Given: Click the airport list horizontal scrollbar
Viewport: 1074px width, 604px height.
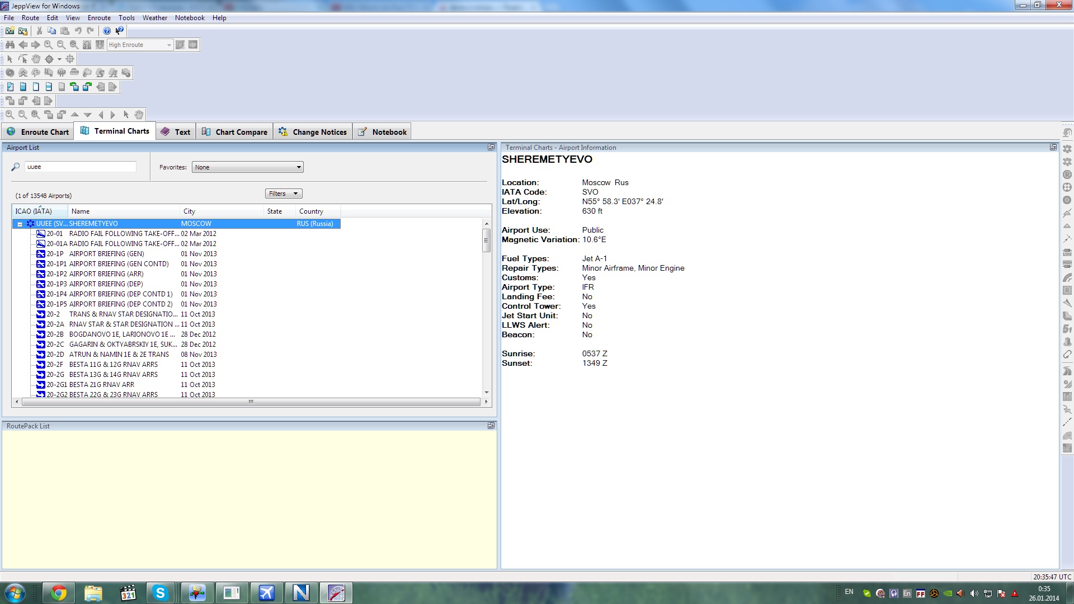Looking at the screenshot, I should [251, 402].
